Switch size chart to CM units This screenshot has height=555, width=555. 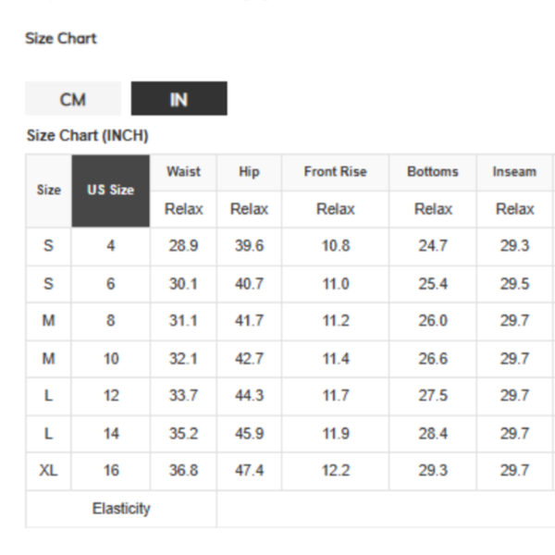73,99
